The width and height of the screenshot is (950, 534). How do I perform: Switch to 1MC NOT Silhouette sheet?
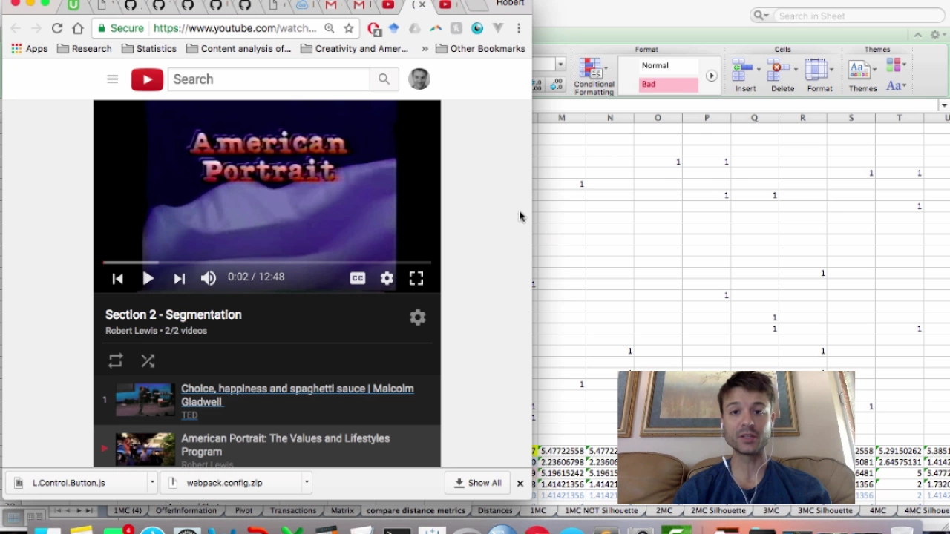(601, 510)
